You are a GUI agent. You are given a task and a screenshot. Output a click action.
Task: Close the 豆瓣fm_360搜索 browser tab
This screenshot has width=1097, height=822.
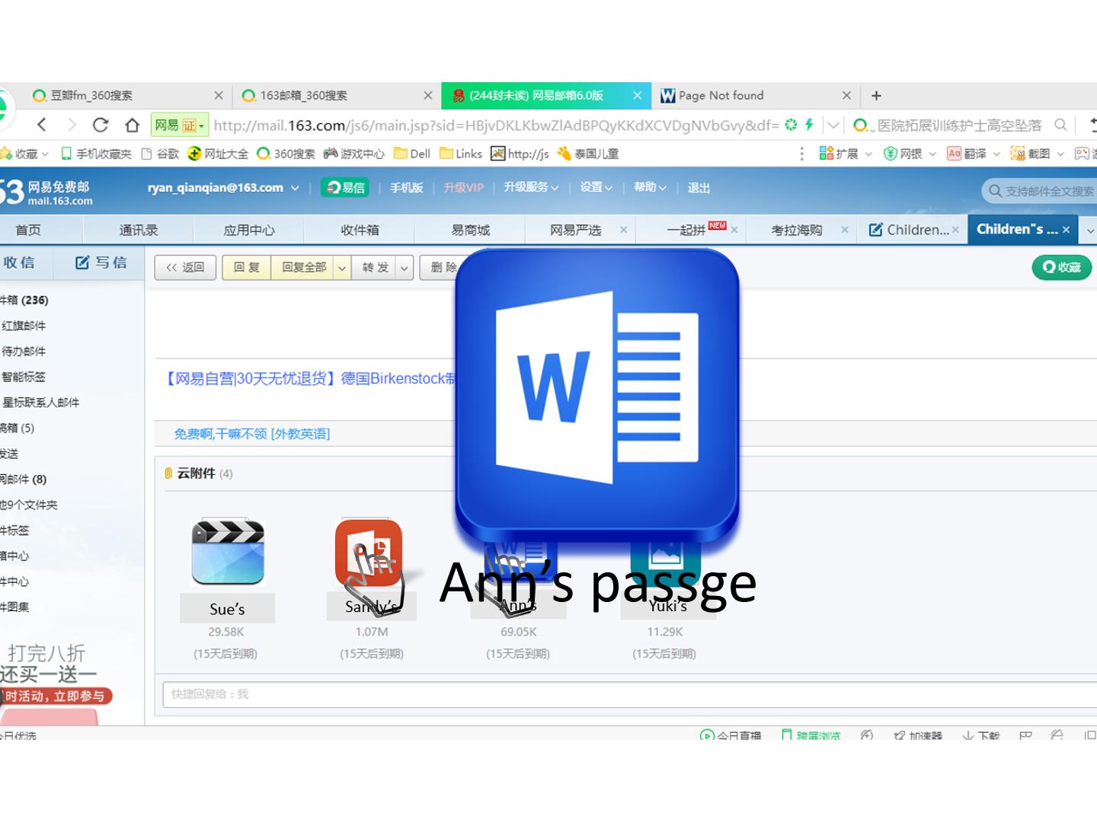219,95
